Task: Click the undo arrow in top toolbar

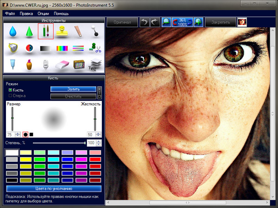Action: [145, 22]
